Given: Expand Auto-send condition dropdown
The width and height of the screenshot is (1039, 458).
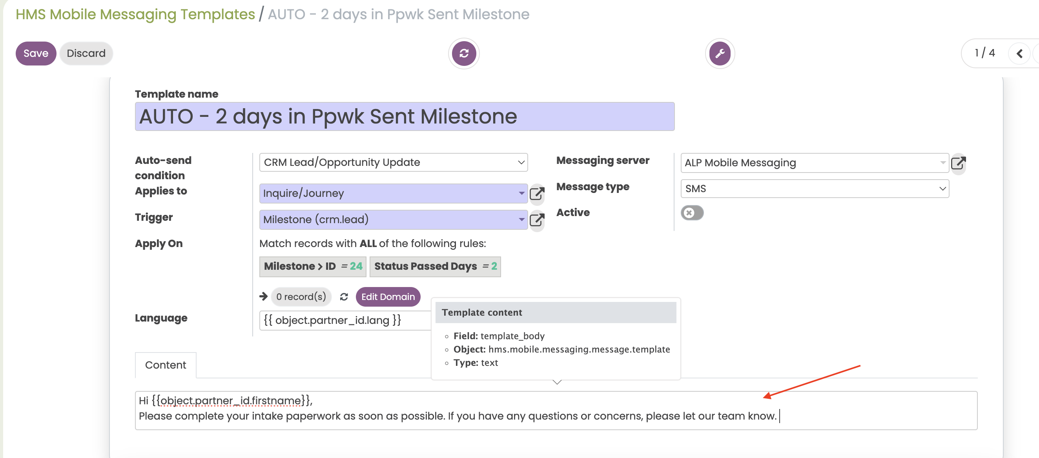Looking at the screenshot, I should pos(393,162).
